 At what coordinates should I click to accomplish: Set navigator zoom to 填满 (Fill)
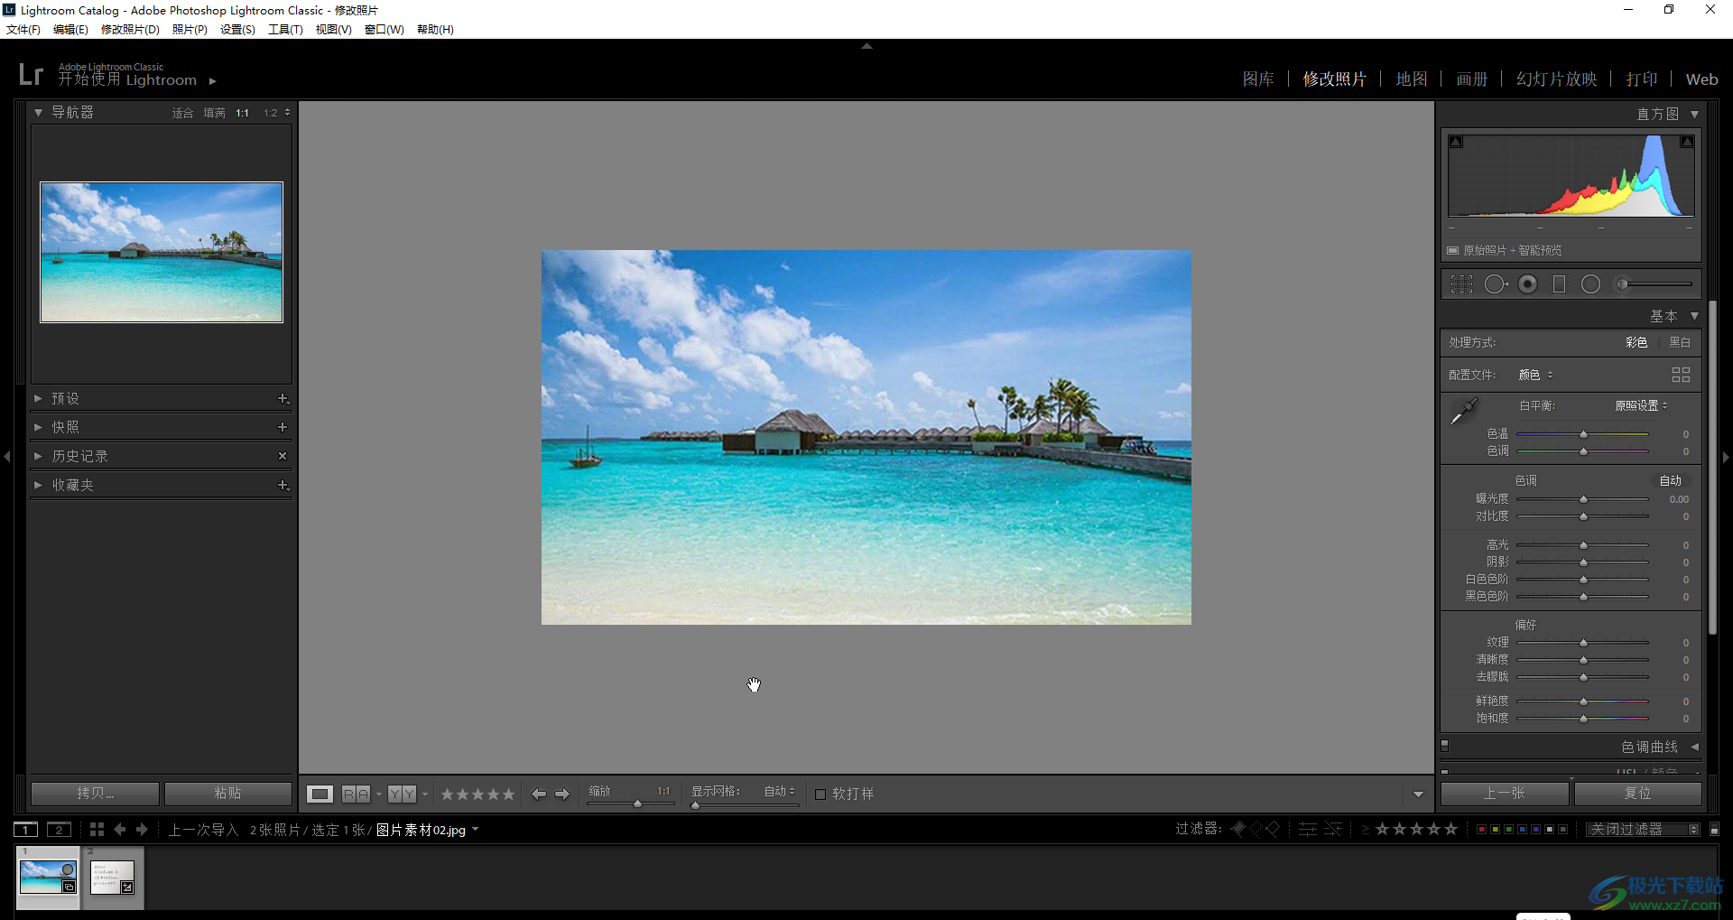point(214,113)
